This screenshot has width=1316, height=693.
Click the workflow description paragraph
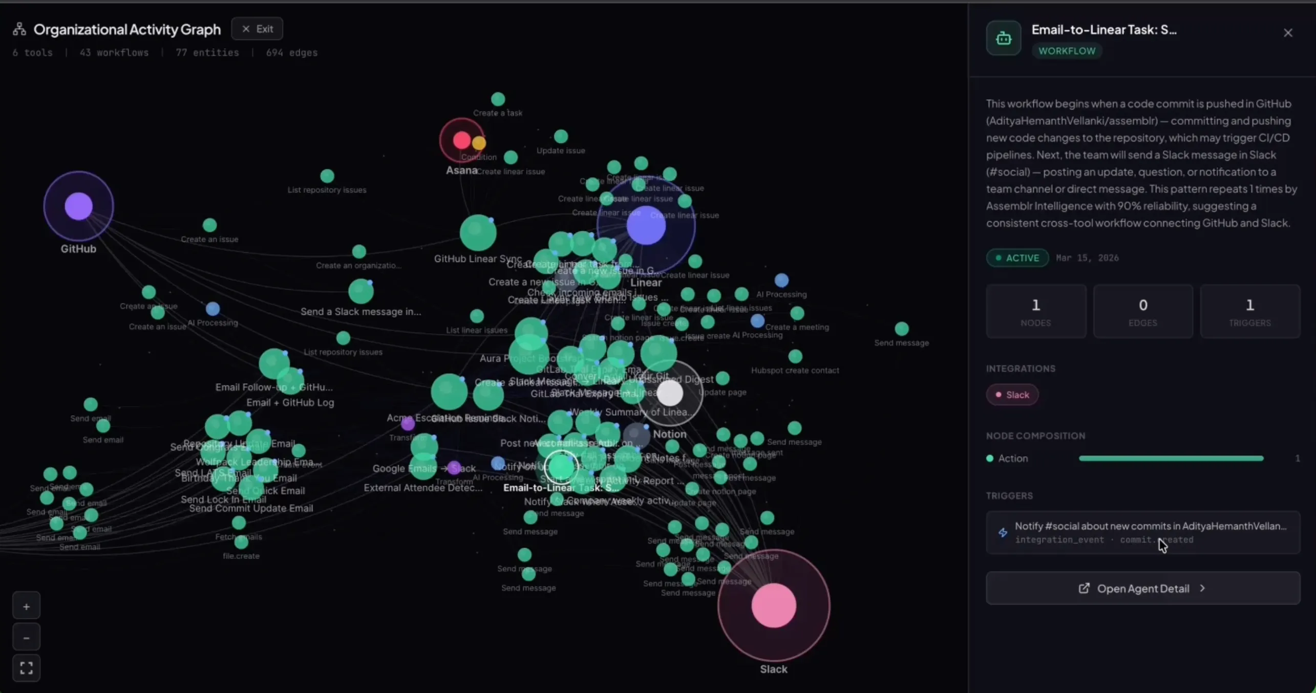click(1142, 163)
